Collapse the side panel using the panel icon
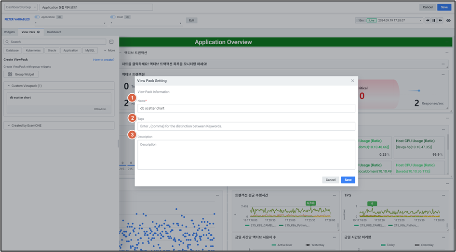This screenshot has width=456, height=252. (111, 42)
